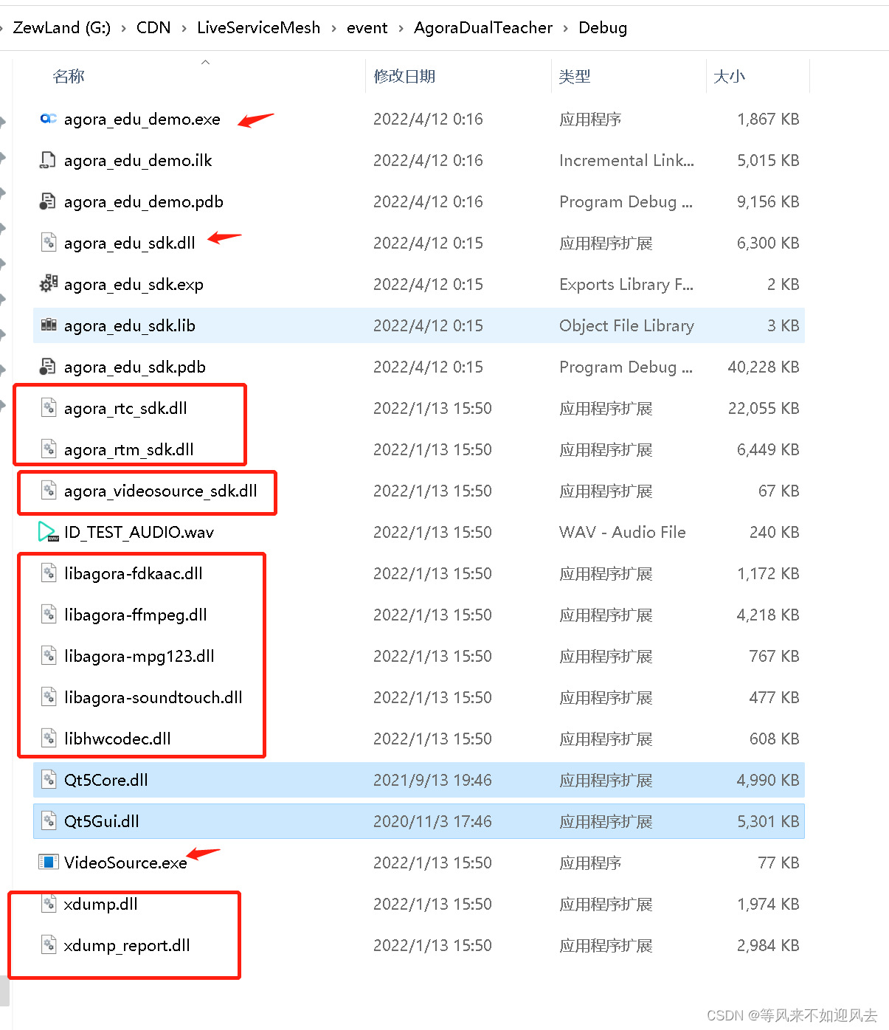Select the file name libagora-fdkaac.dll

[134, 574]
